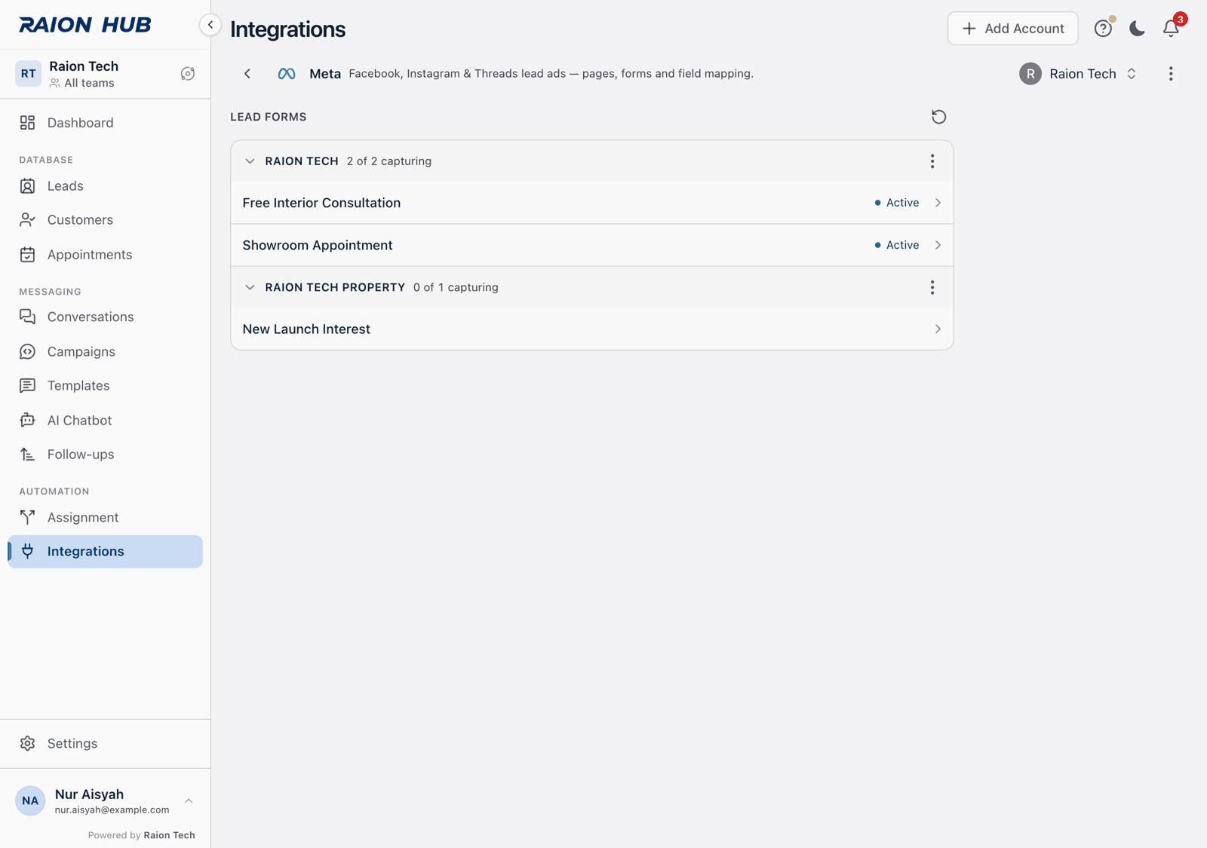
Task: Click Active status of Free Interior Consultation
Action: [897, 203]
